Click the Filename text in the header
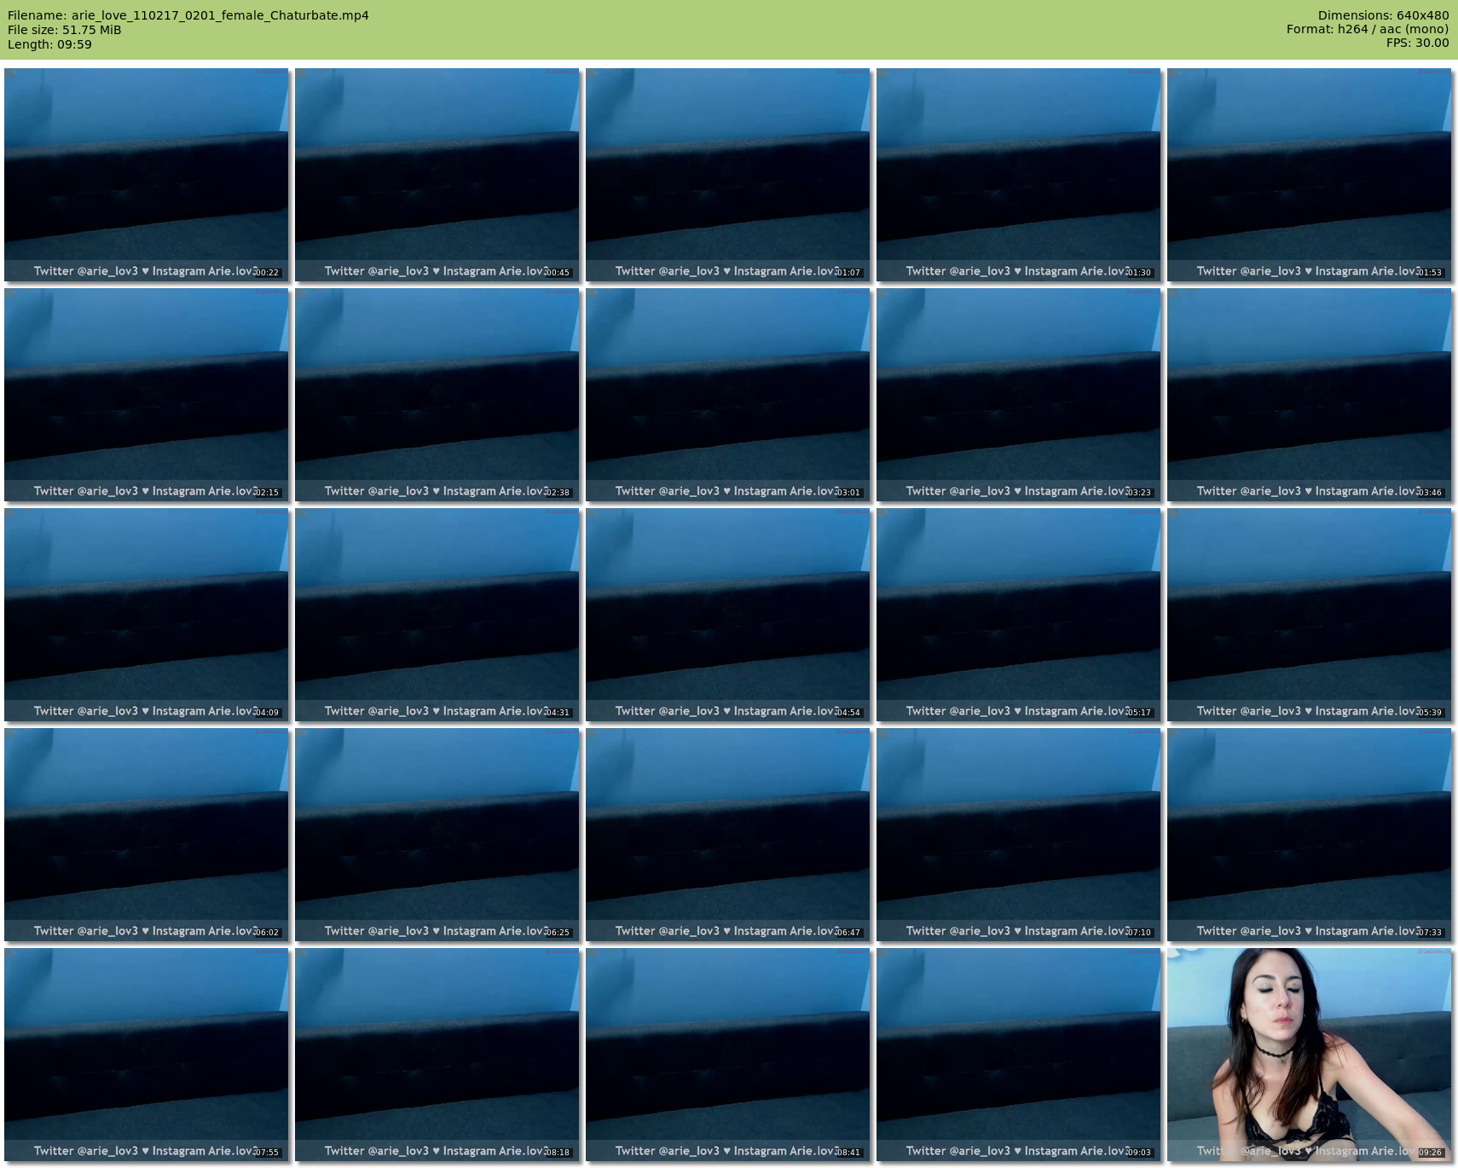The height and width of the screenshot is (1168, 1458). point(188,15)
